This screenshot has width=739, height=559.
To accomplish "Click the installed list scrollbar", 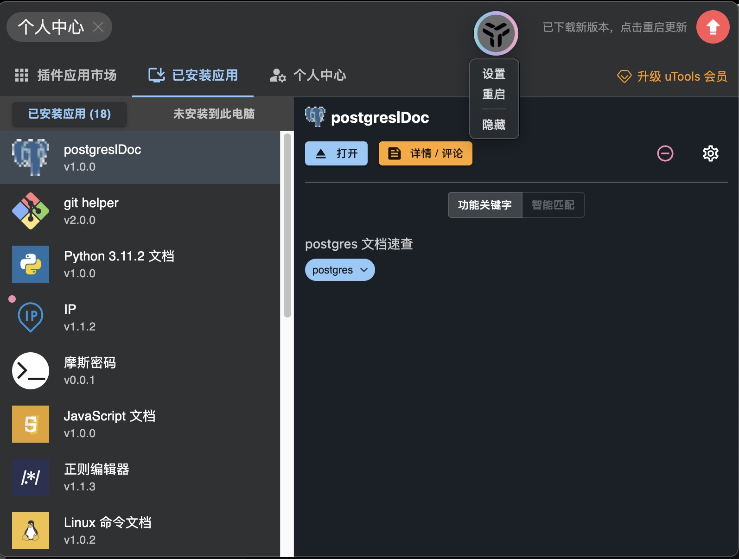I will tap(287, 225).
